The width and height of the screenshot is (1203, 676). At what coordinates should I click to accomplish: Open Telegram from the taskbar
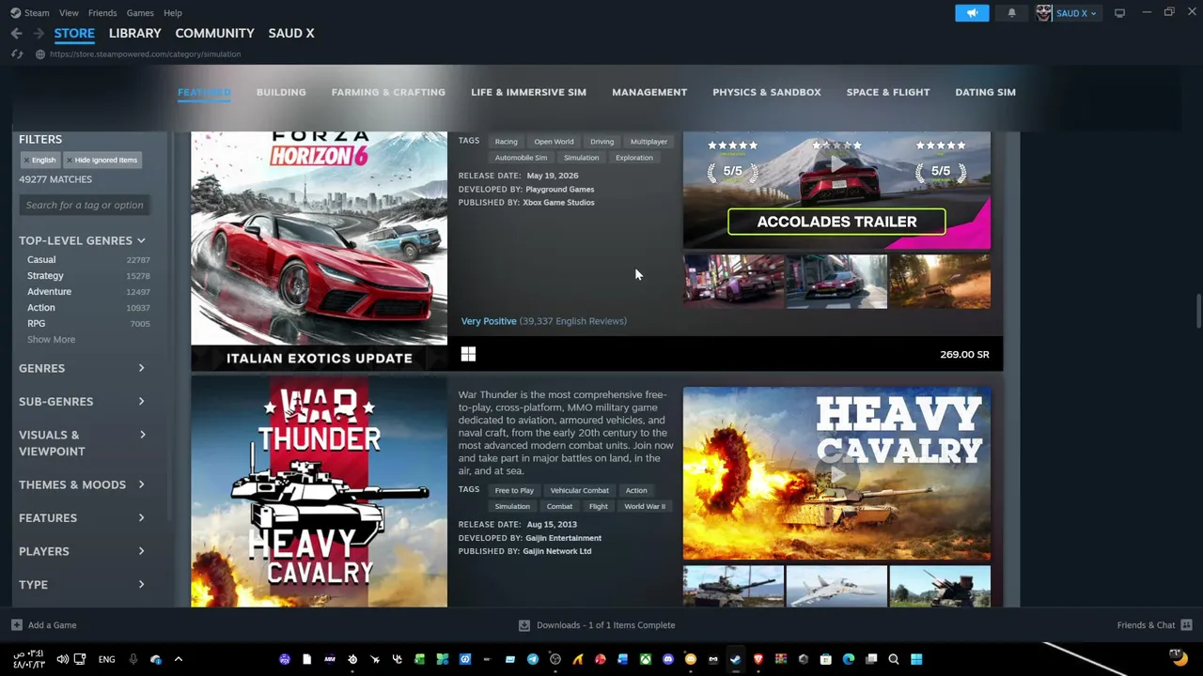pos(533,659)
